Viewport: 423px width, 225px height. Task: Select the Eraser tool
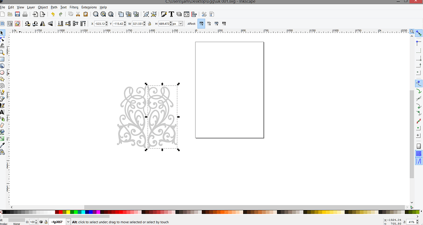[2, 126]
